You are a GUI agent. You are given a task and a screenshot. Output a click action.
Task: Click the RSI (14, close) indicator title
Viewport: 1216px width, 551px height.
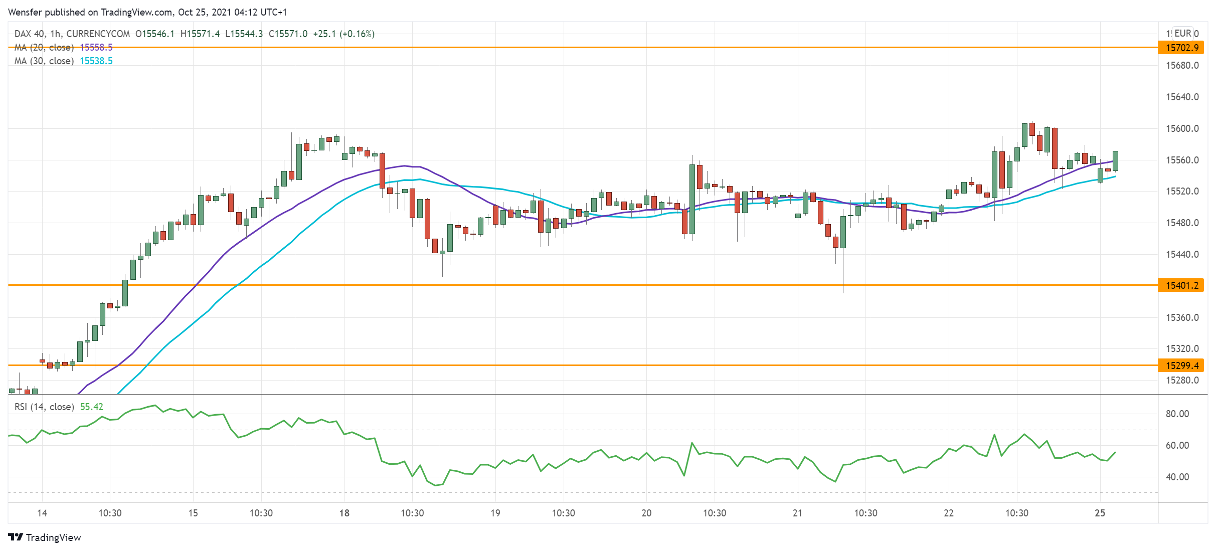click(44, 407)
